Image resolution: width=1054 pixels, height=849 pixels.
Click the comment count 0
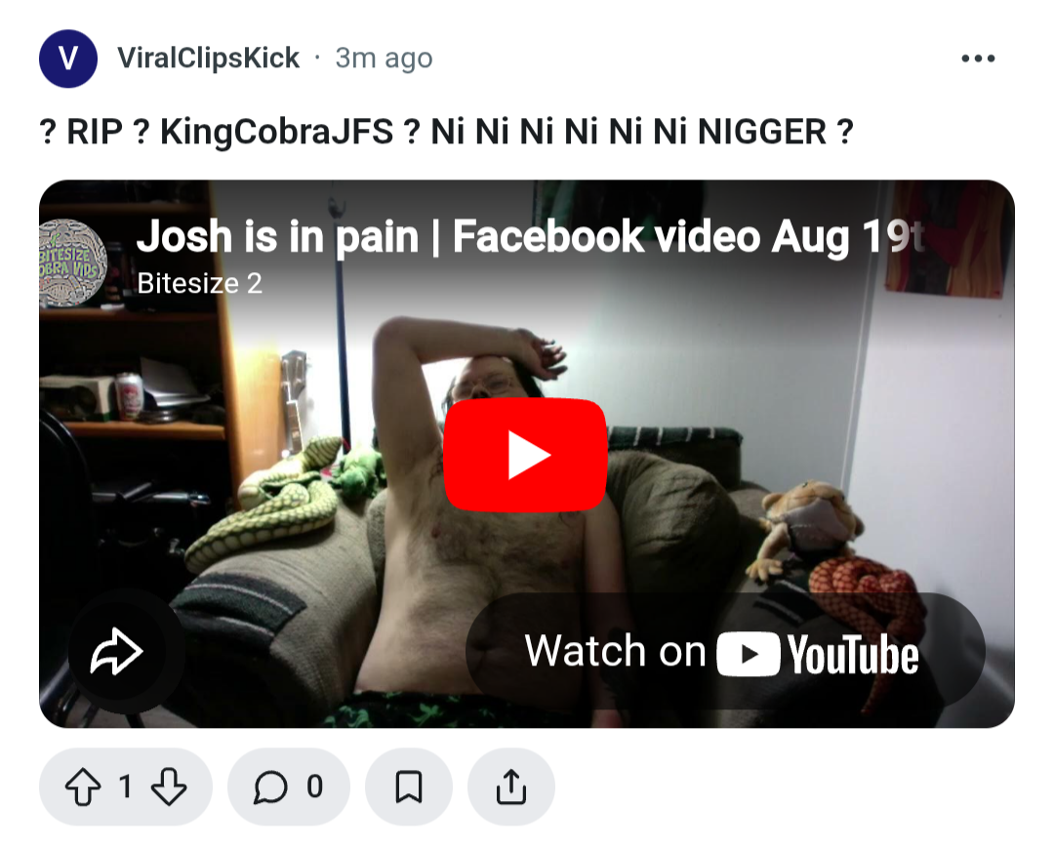(314, 787)
